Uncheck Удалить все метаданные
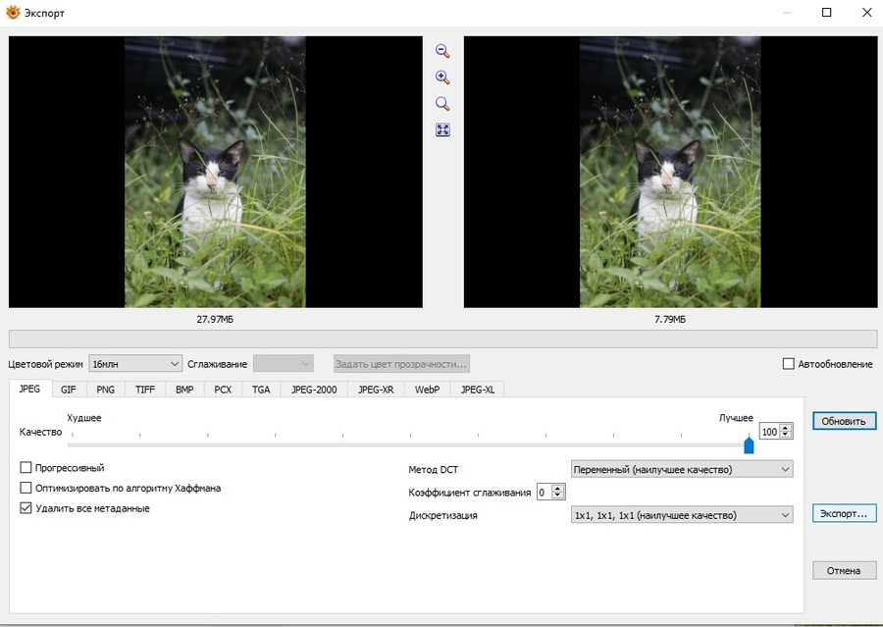 pyautogui.click(x=26, y=508)
